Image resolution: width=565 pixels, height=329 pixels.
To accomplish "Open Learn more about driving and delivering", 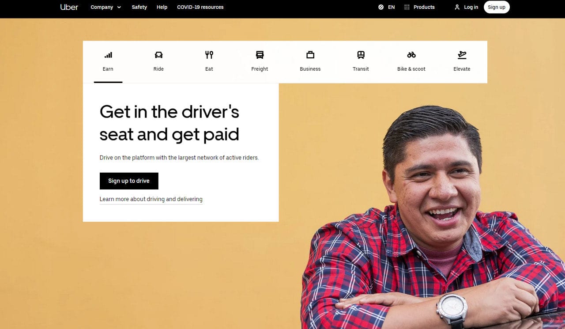I will coord(151,199).
